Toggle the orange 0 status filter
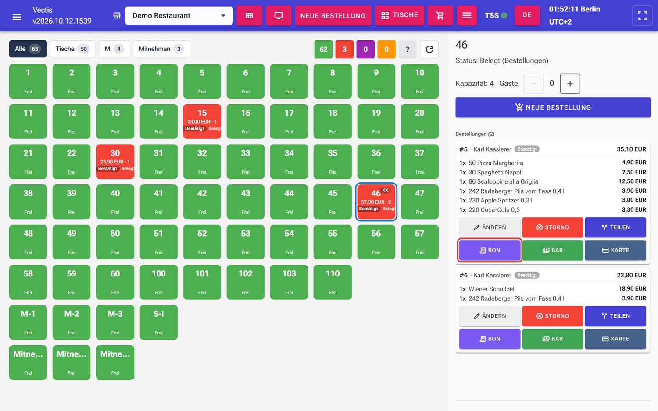Screen dimensions: 658x411 pos(386,49)
